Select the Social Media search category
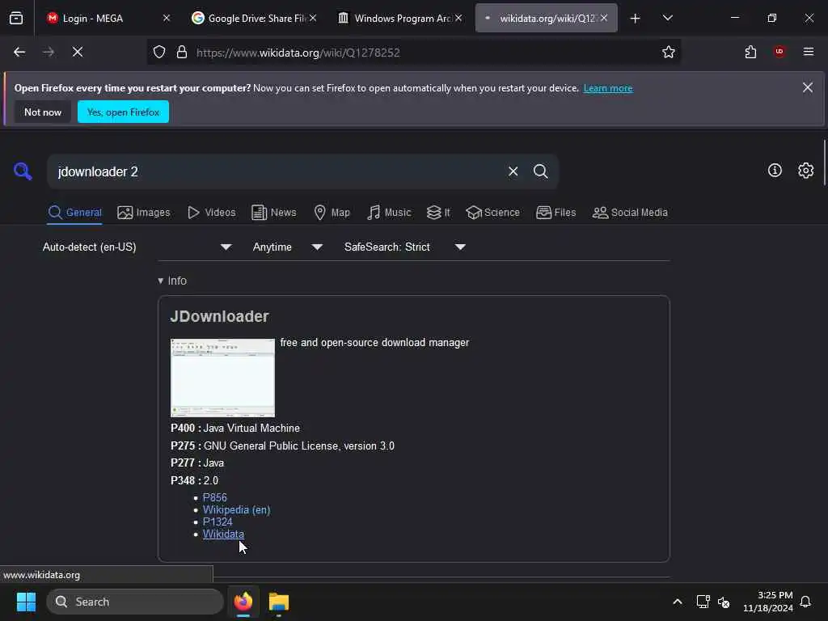 (630, 213)
